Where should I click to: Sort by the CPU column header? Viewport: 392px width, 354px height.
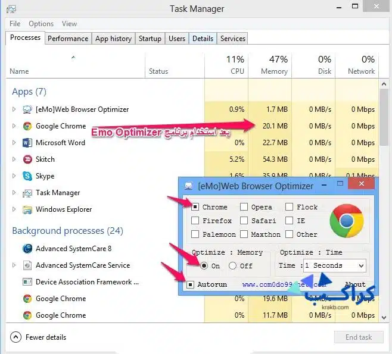(x=226, y=65)
